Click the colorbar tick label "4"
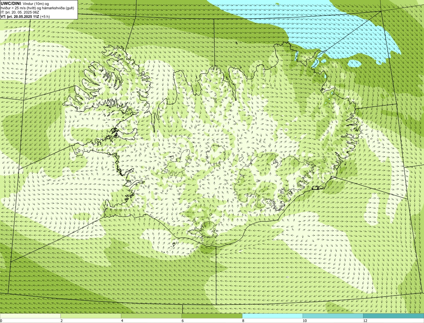The height and width of the screenshot is (323, 424). (x=122, y=321)
